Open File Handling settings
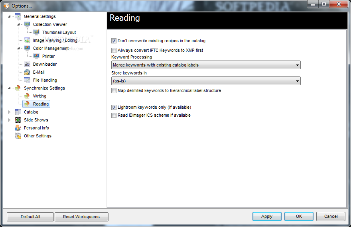This screenshot has width=351, height=227. [45, 80]
